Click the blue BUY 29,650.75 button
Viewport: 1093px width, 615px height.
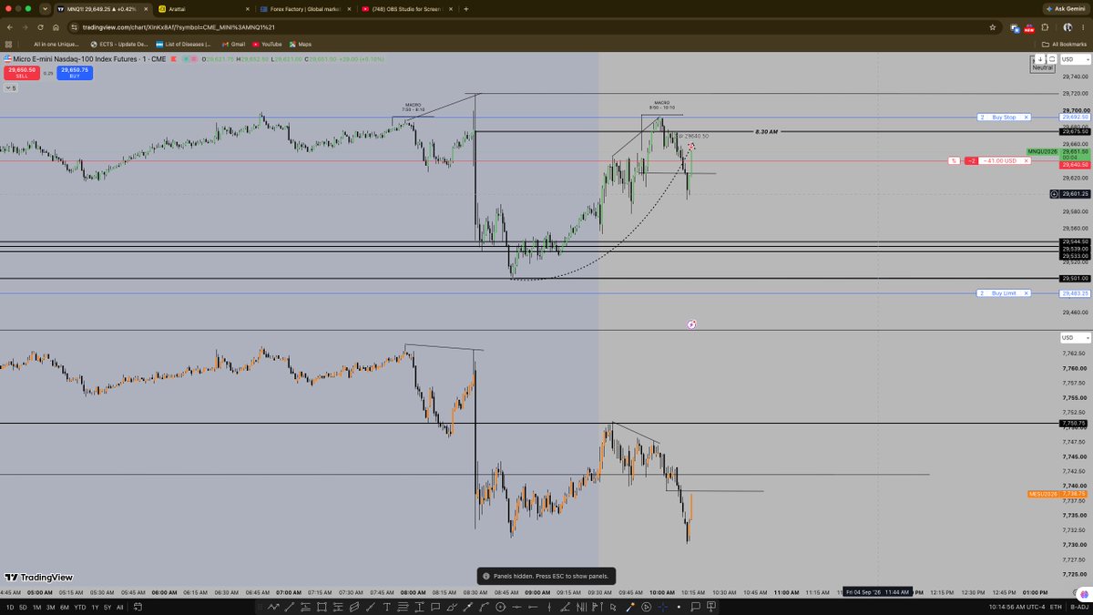coord(75,73)
